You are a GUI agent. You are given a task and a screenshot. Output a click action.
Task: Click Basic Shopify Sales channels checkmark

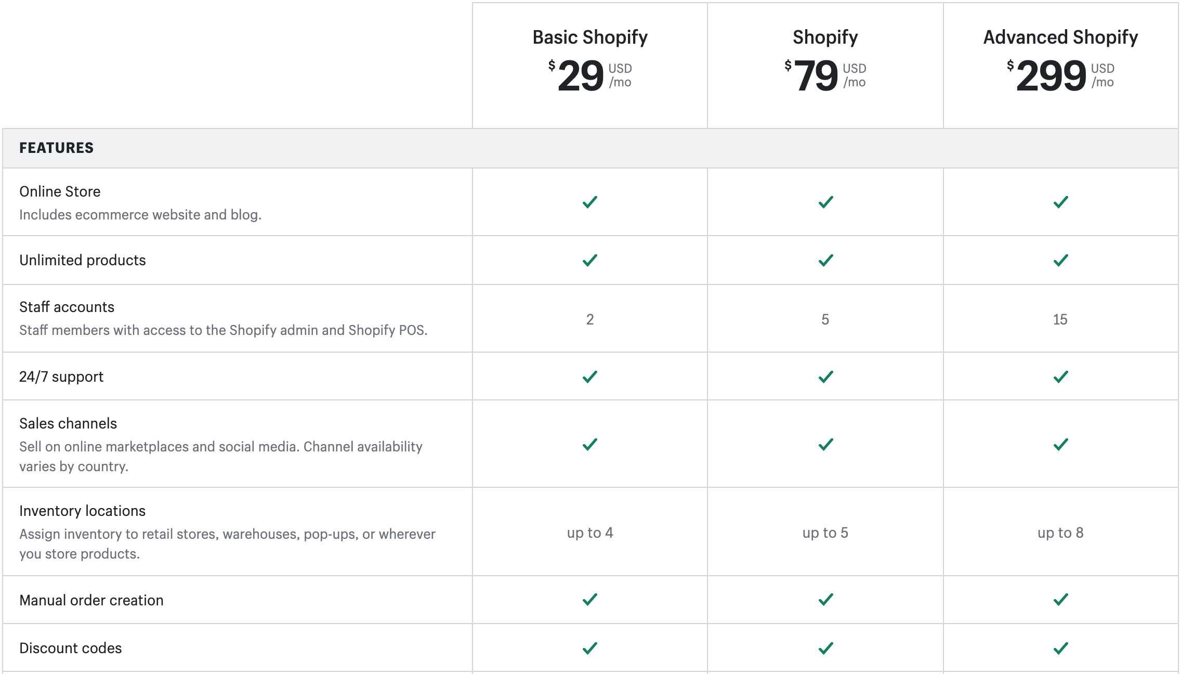pyautogui.click(x=590, y=445)
